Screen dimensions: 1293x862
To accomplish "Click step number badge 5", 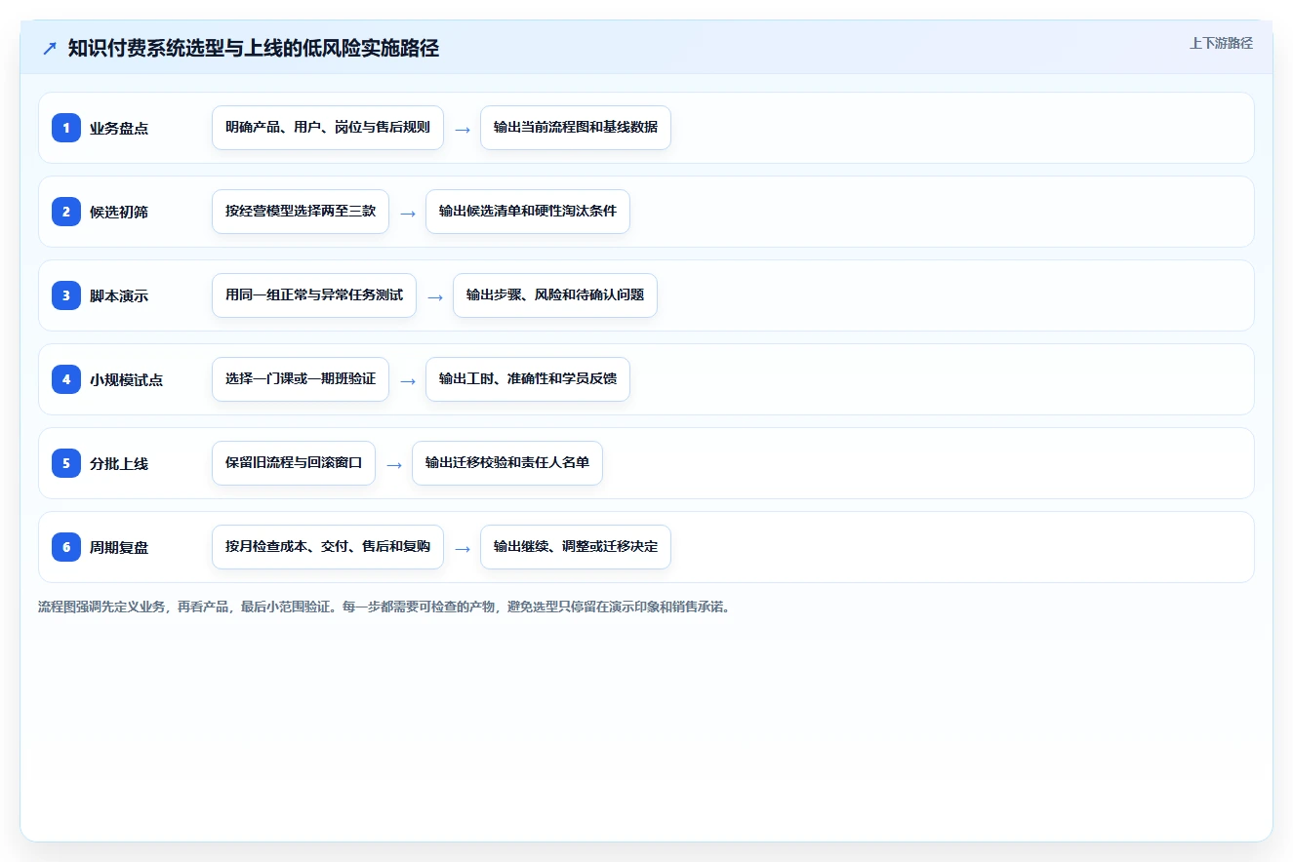I will click(66, 463).
